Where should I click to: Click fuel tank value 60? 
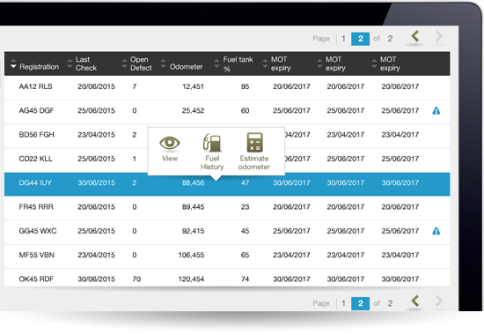point(246,110)
